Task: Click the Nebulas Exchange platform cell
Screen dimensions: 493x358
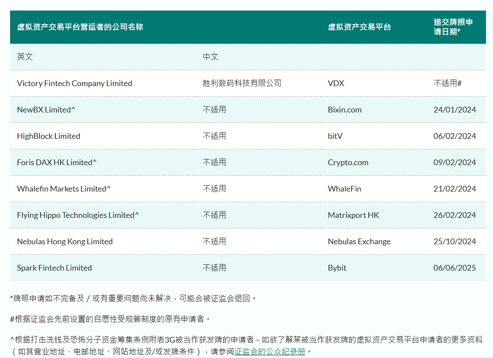Action: (359, 242)
